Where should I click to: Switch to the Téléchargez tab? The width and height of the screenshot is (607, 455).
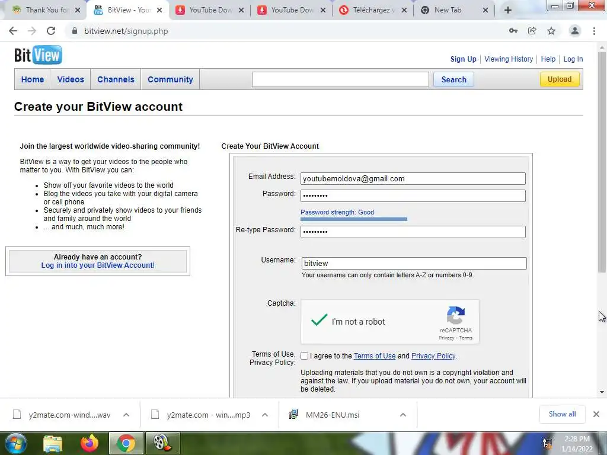point(372,10)
